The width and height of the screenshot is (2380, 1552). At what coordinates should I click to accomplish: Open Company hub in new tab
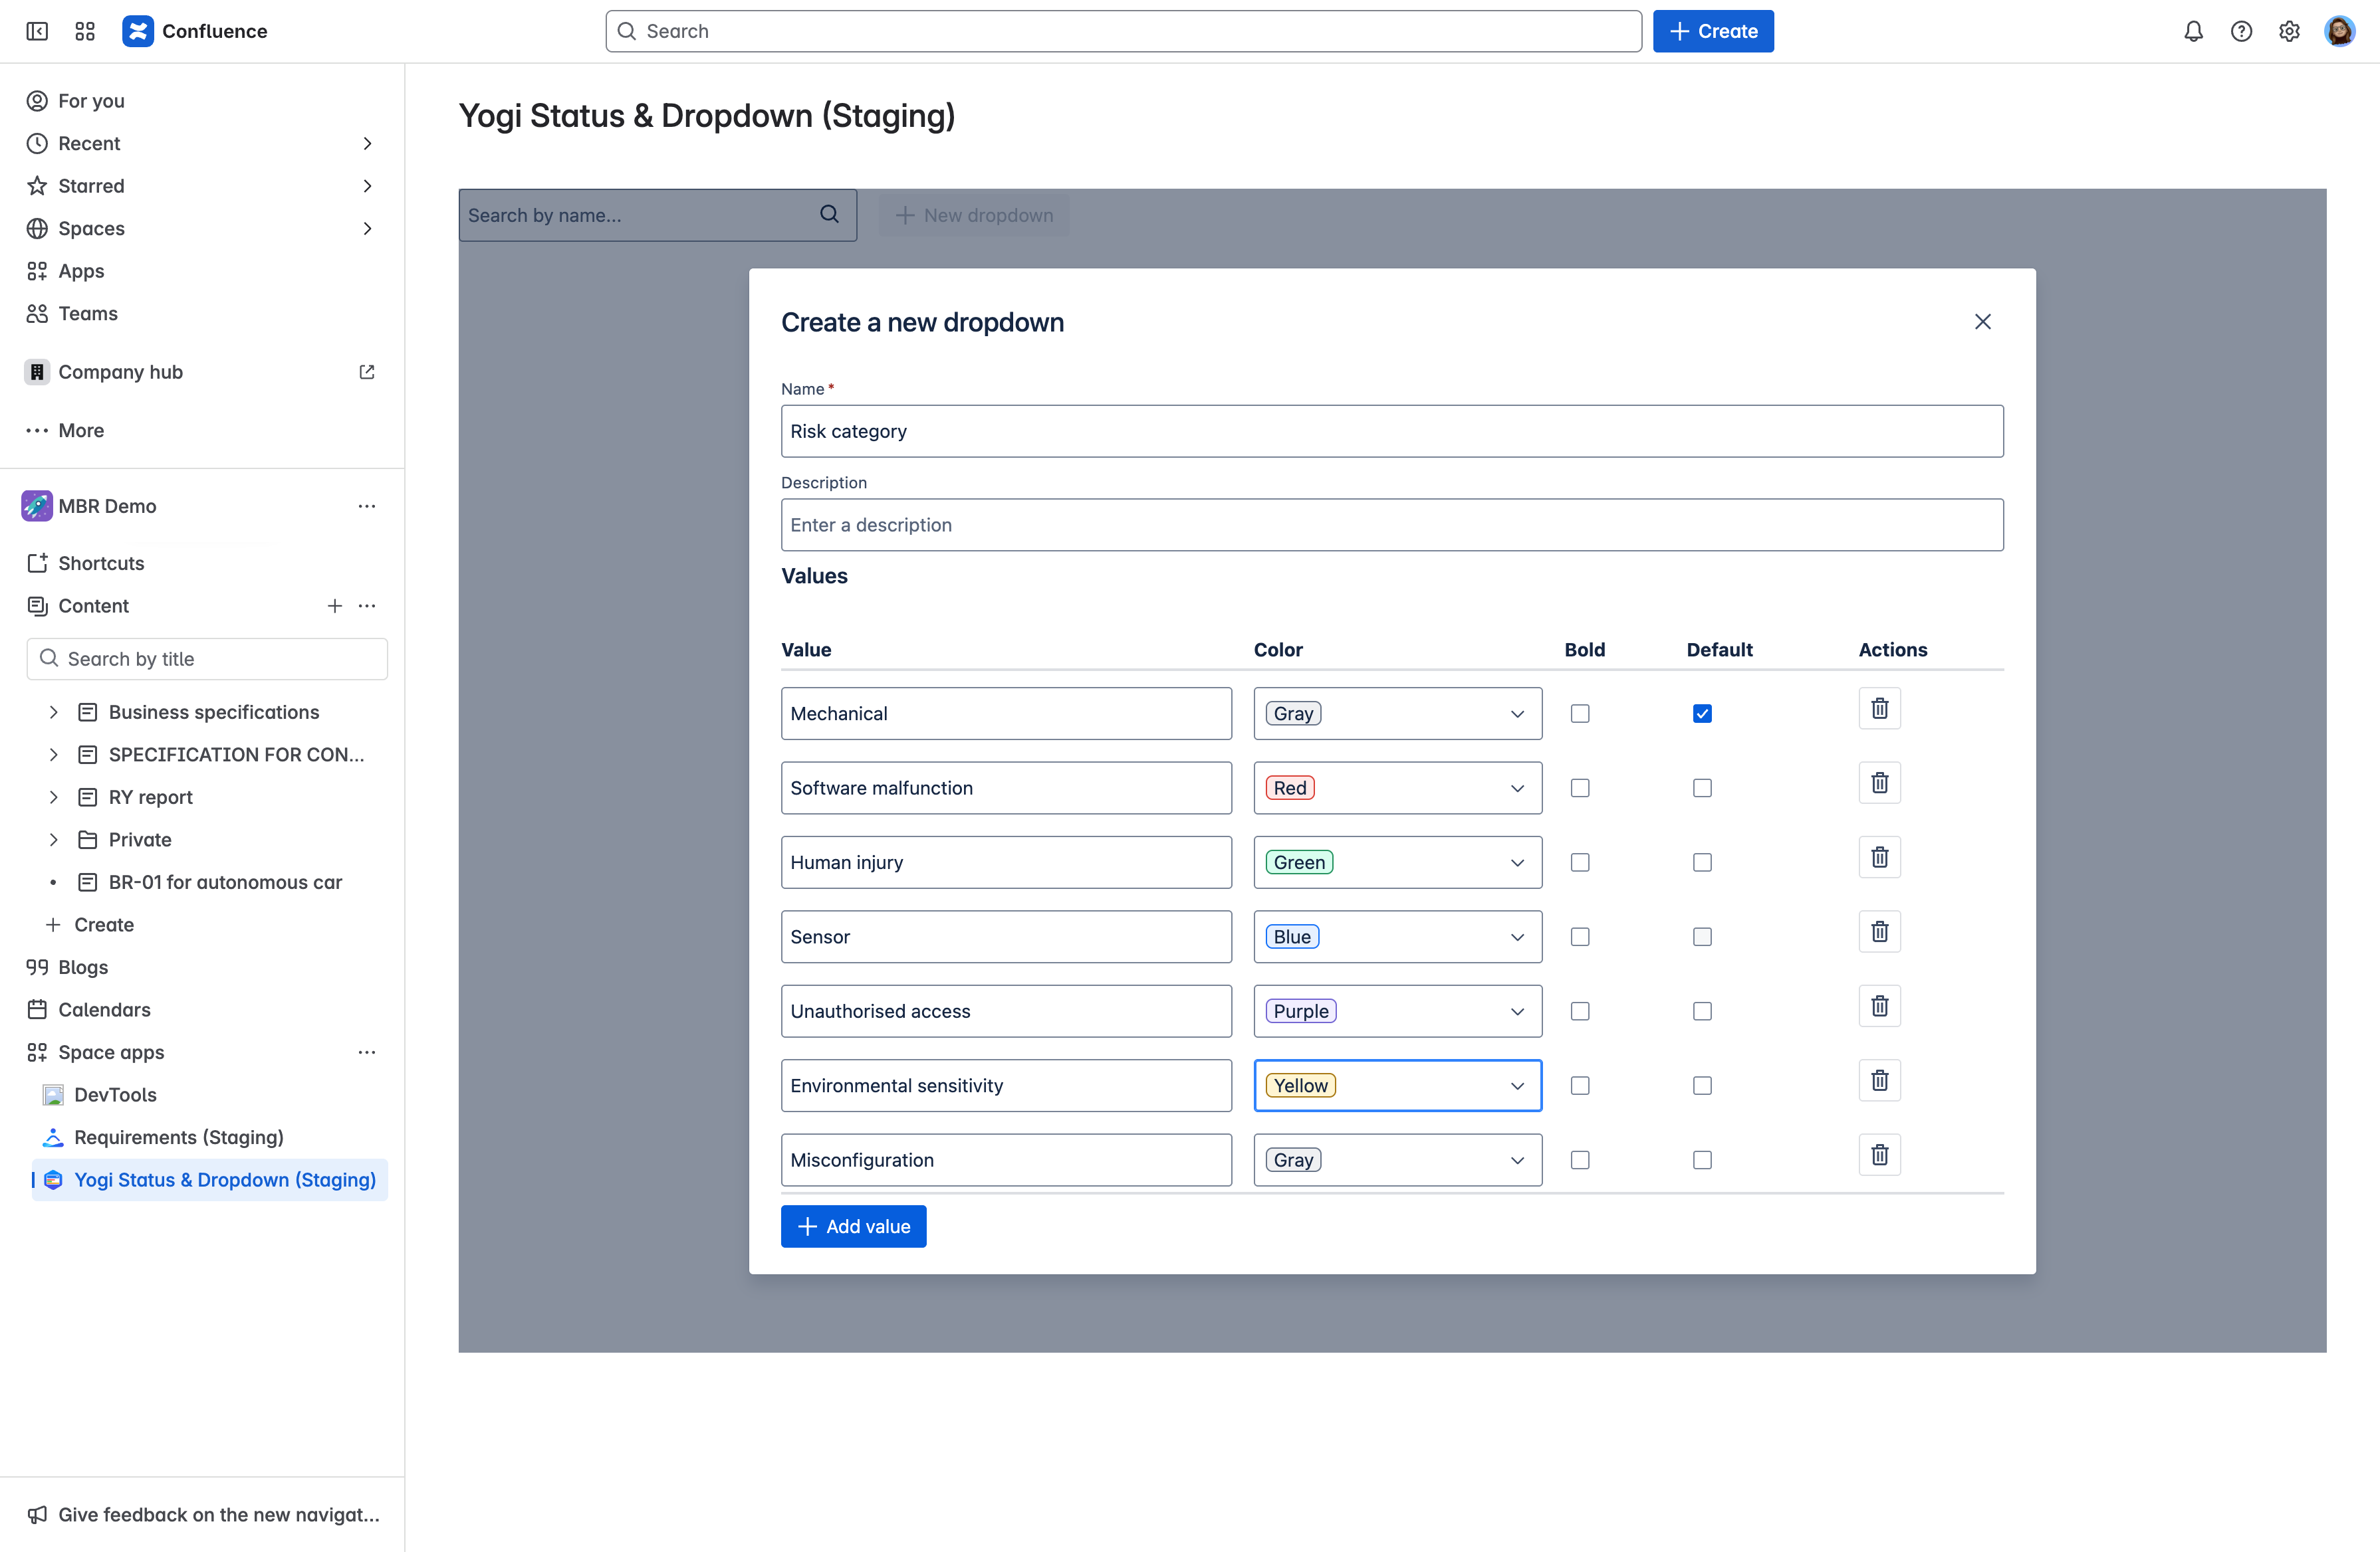click(366, 371)
